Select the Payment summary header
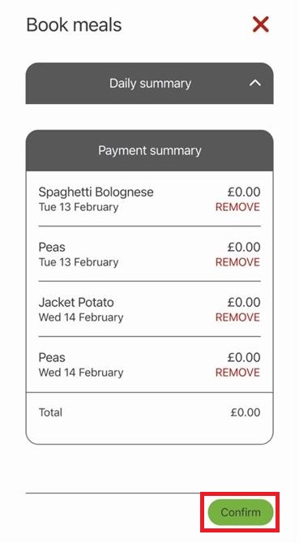Image resolution: width=299 pixels, height=543 pixels. [x=149, y=151]
